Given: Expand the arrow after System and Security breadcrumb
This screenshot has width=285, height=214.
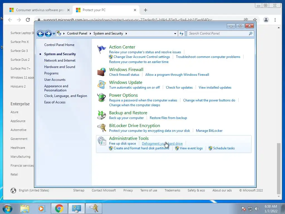Looking at the screenshot, I should click(x=126, y=33).
